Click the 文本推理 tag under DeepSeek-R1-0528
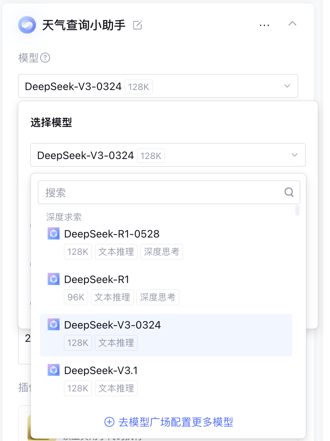 click(116, 252)
